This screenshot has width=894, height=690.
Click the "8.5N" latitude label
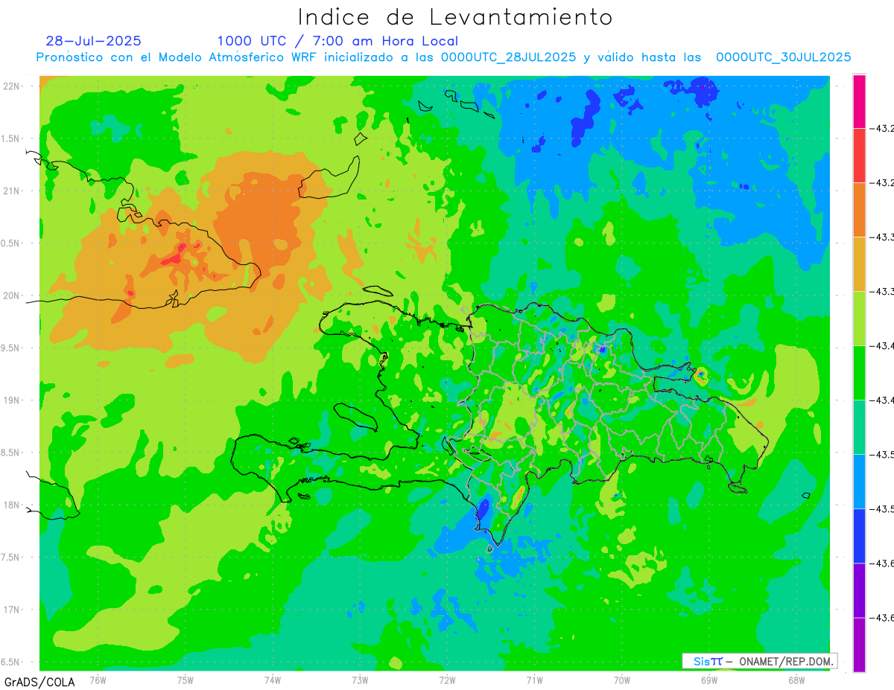coord(10,453)
